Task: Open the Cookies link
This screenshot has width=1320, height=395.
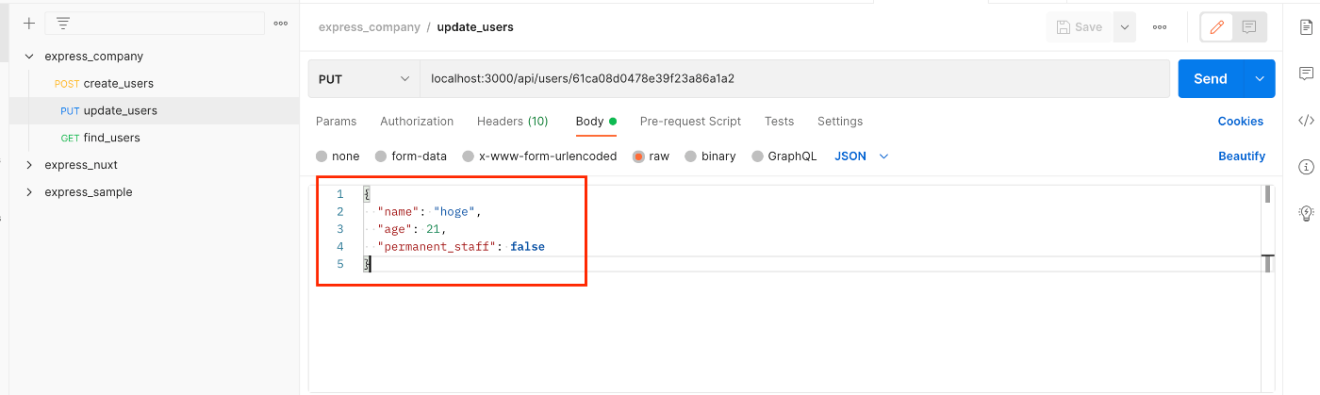Action: pyautogui.click(x=1241, y=122)
